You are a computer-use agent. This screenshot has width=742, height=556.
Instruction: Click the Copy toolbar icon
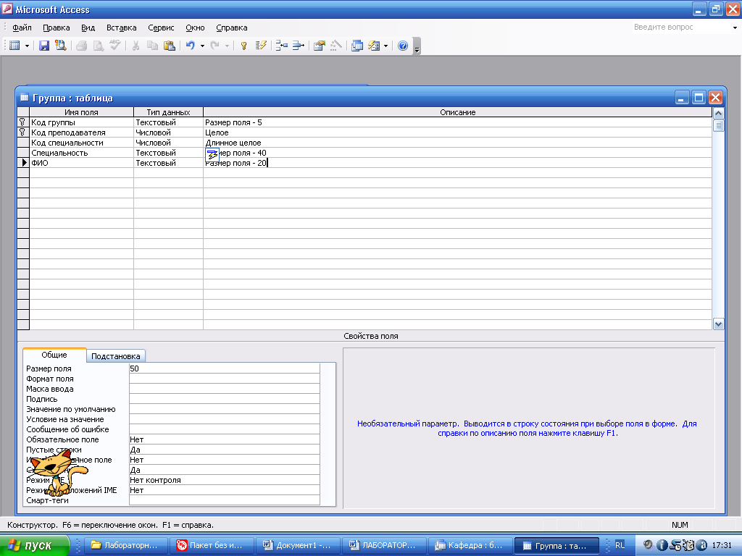[x=152, y=46]
